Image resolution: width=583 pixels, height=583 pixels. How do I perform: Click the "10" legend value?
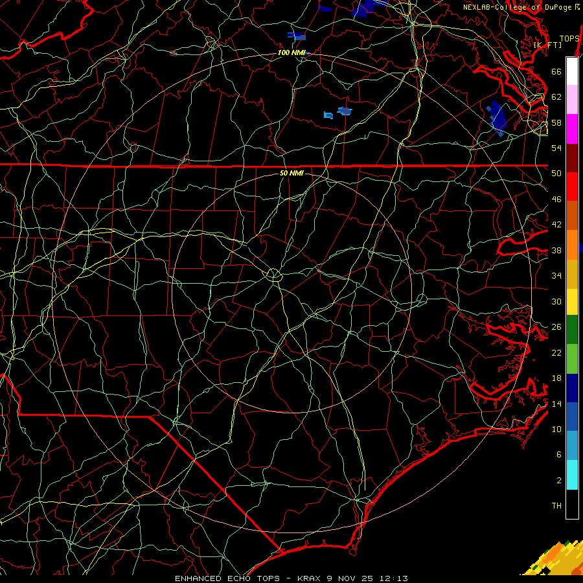(x=556, y=429)
